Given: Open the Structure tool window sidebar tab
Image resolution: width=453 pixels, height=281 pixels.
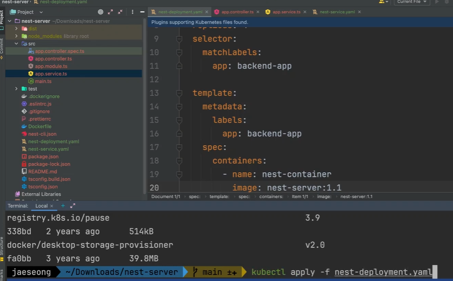Looking at the screenshot, I should pyautogui.click(x=2, y=249).
